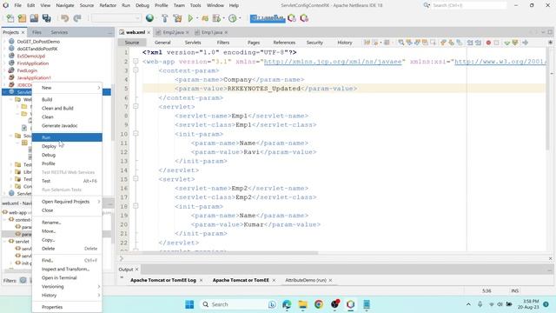Open the Profile Project dropdown arrow
The width and height of the screenshot is (556, 313).
(240, 18)
